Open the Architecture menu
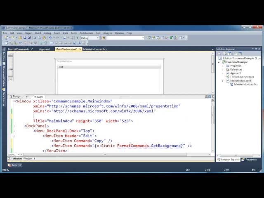The height and width of the screenshot is (198, 264). (86, 33)
